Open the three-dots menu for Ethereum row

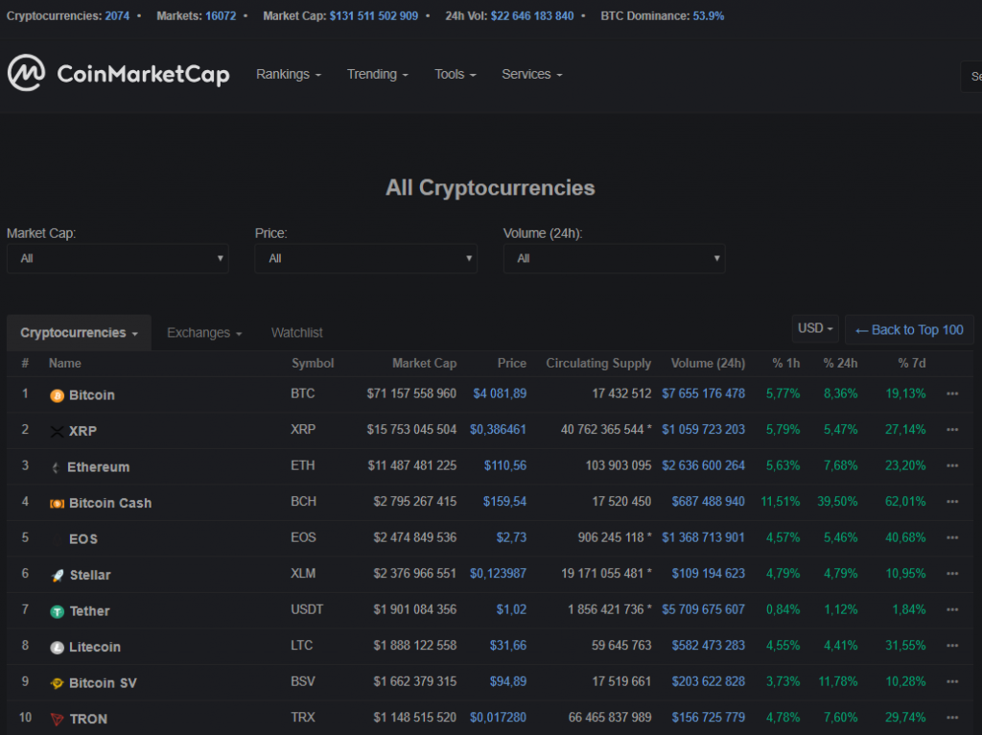tap(951, 465)
